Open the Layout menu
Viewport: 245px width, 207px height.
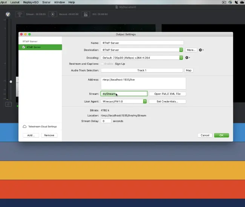click(15, 2)
